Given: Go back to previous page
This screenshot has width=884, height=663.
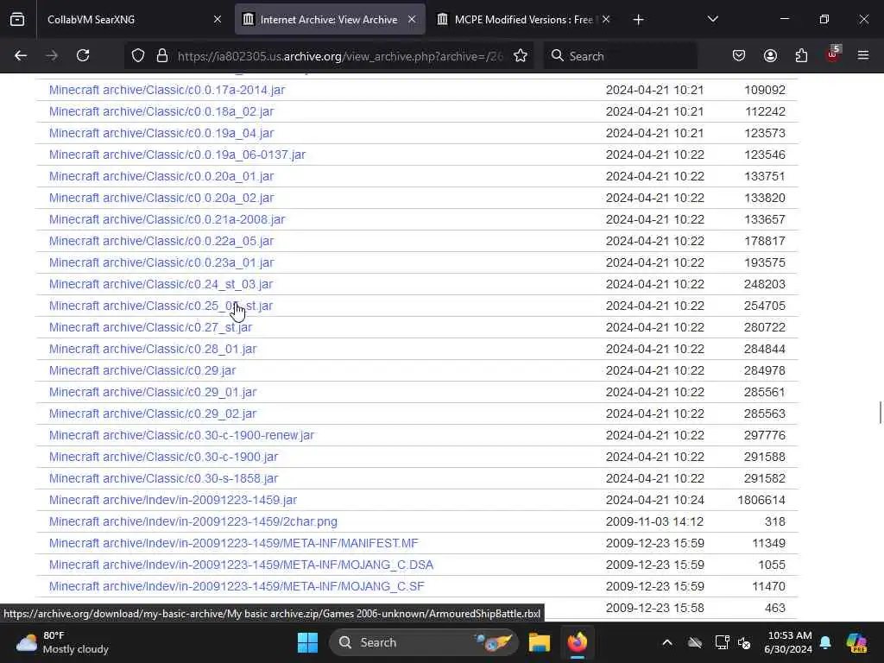Looking at the screenshot, I should point(21,56).
